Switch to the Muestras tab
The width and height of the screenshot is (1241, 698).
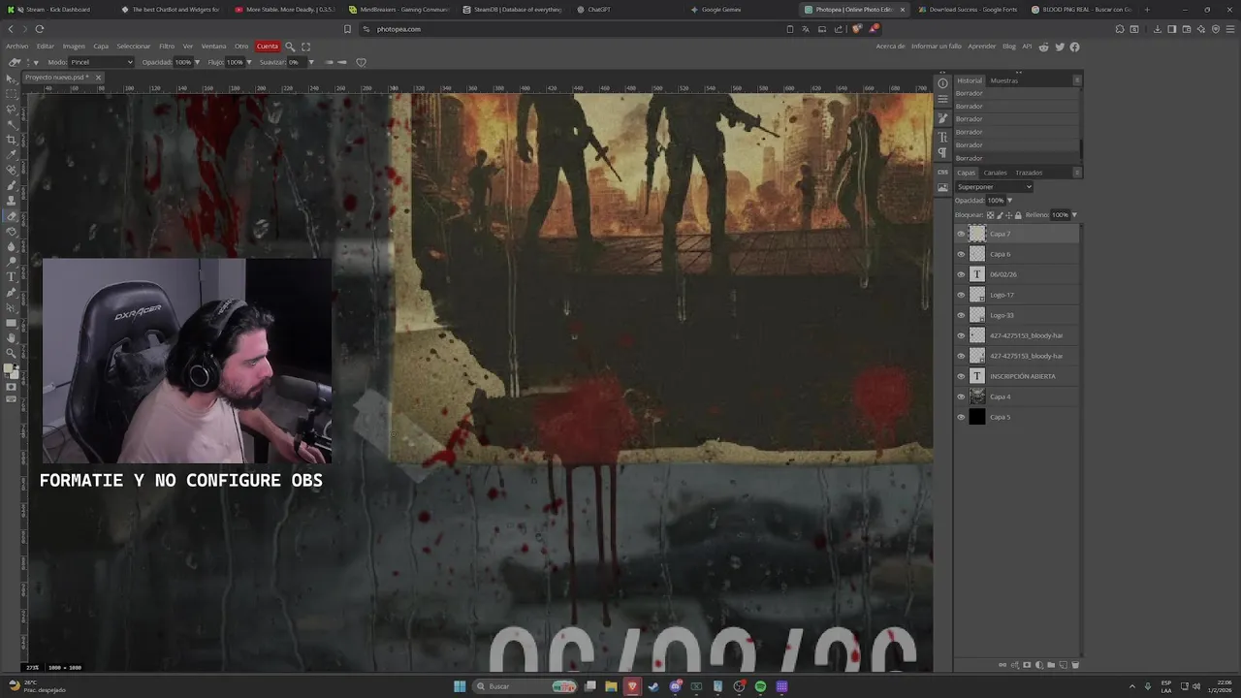coord(1004,80)
